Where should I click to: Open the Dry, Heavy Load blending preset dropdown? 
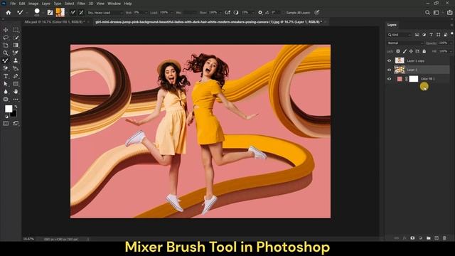click(x=105, y=13)
